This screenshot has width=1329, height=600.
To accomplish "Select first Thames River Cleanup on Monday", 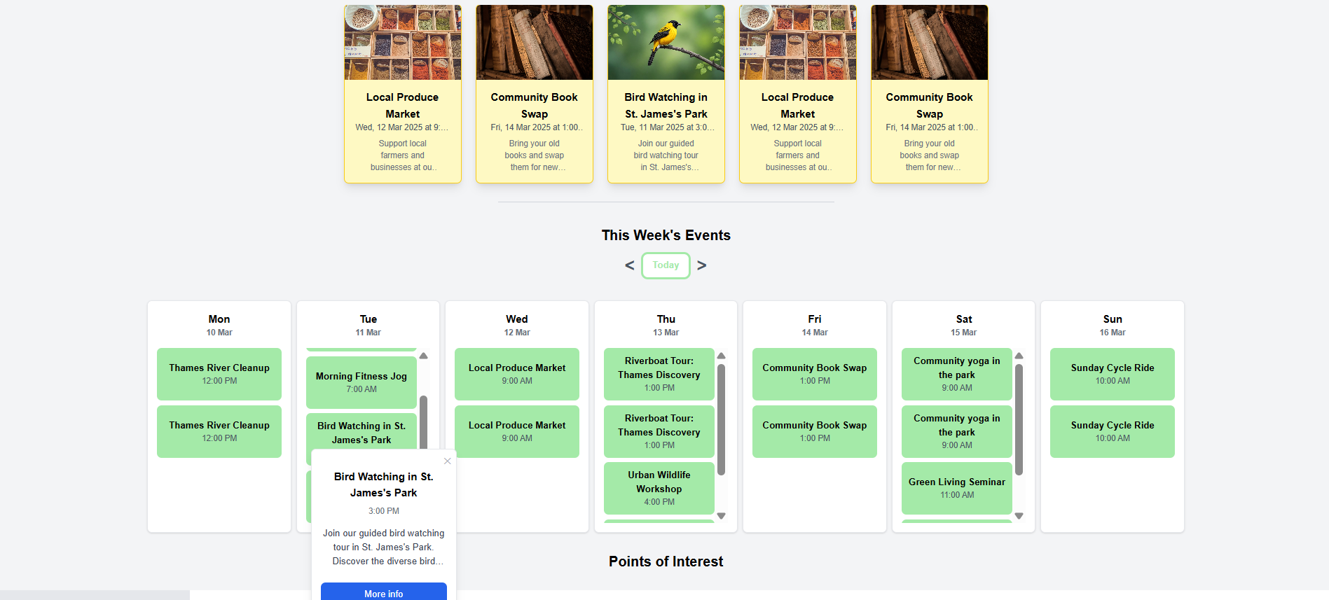I will click(219, 374).
